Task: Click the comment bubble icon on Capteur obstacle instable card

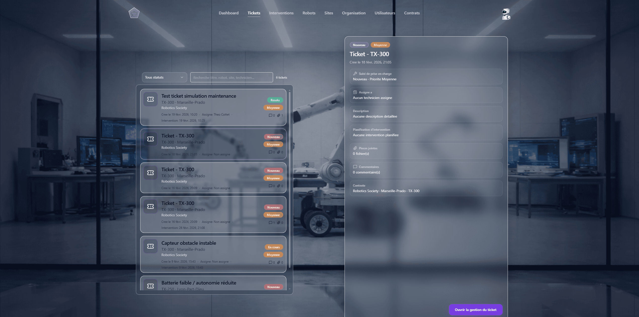Action: point(271,262)
